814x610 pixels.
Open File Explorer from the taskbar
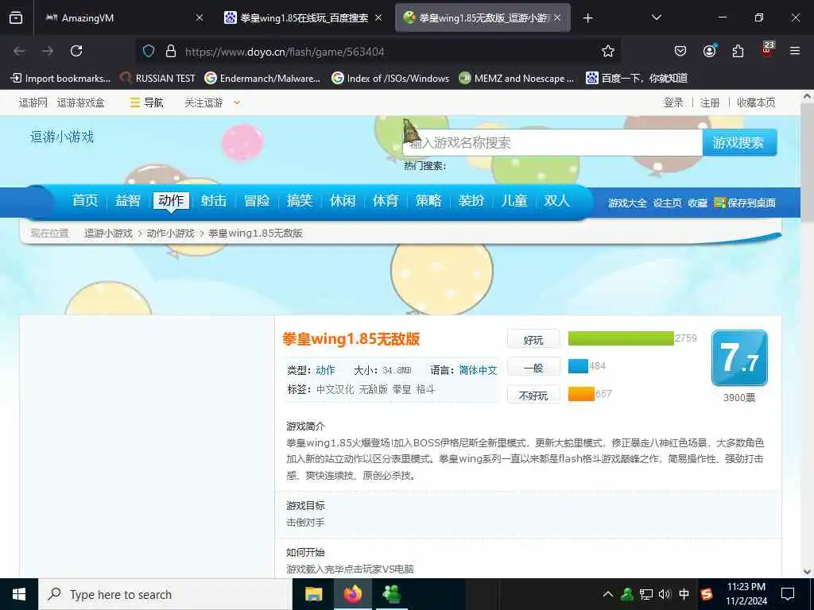313,594
